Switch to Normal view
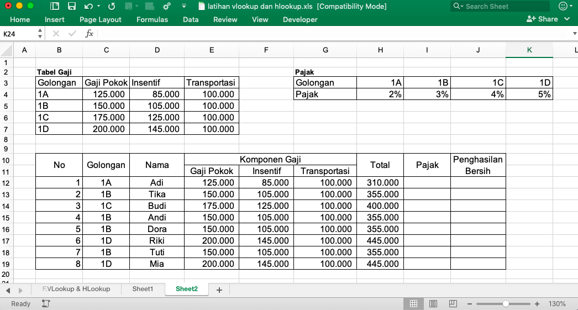The height and width of the screenshot is (310, 578). click(x=413, y=304)
